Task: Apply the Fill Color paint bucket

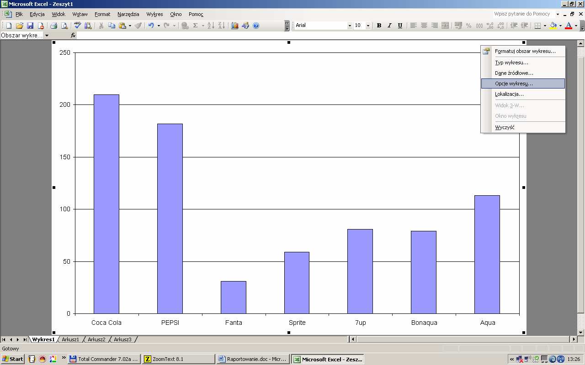Action: (553, 26)
